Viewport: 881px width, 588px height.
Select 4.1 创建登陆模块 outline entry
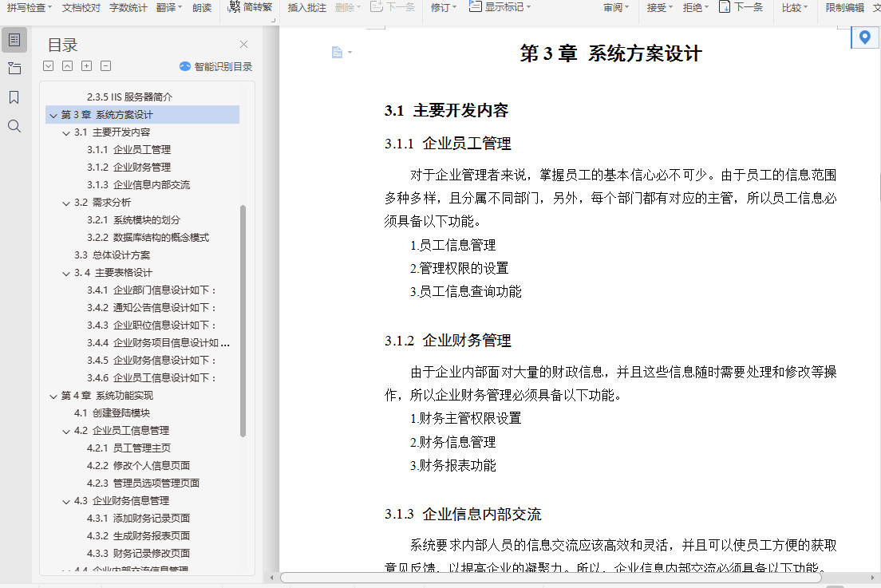[x=112, y=413]
